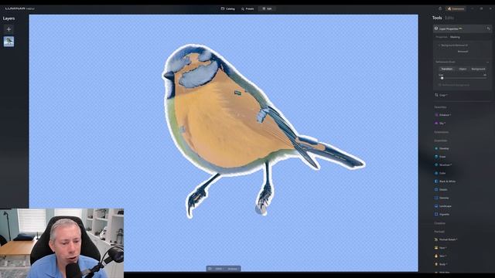Click the Creative section heading
Image resolution: width=495 pixels, height=278 pixels.
(440, 223)
